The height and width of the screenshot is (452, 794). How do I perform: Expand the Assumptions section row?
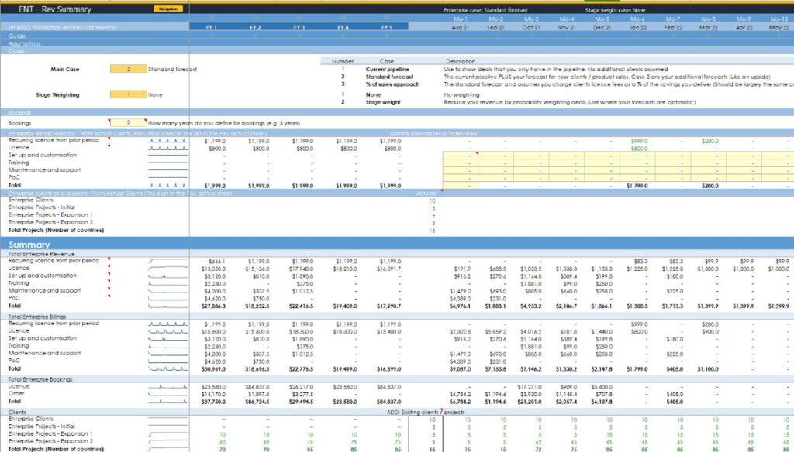22,43
